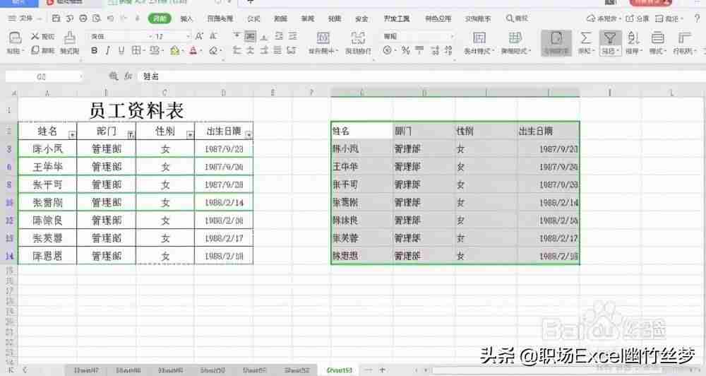Toggle Bold formatting
This screenshot has height=376, width=706.
pyautogui.click(x=94, y=50)
